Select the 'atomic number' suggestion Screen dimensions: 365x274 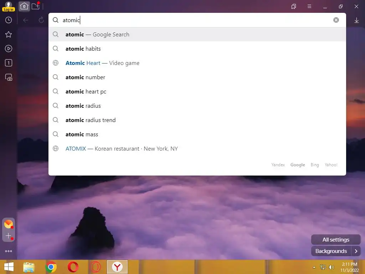click(x=197, y=77)
